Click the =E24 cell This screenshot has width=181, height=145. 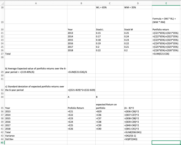(81, 122)
